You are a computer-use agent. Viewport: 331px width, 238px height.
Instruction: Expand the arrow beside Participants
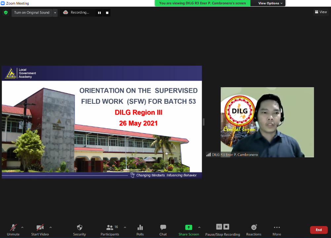click(x=125, y=227)
